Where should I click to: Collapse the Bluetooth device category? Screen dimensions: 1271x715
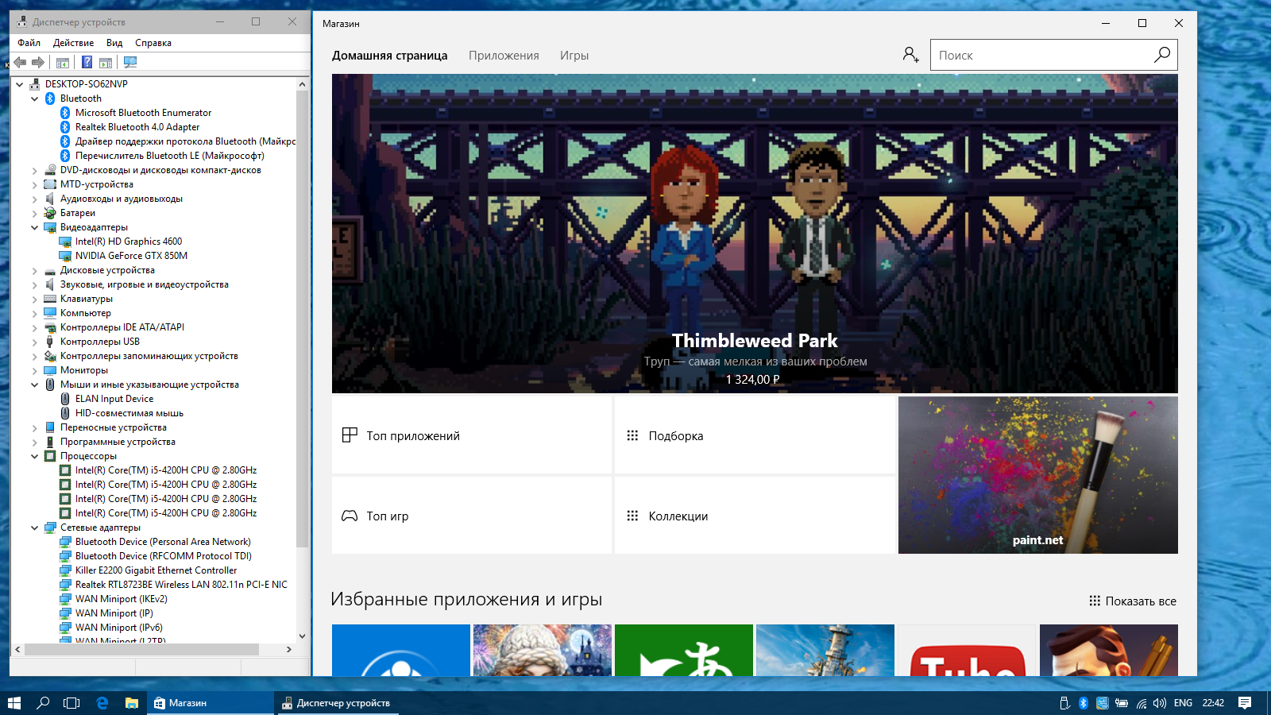(x=35, y=99)
